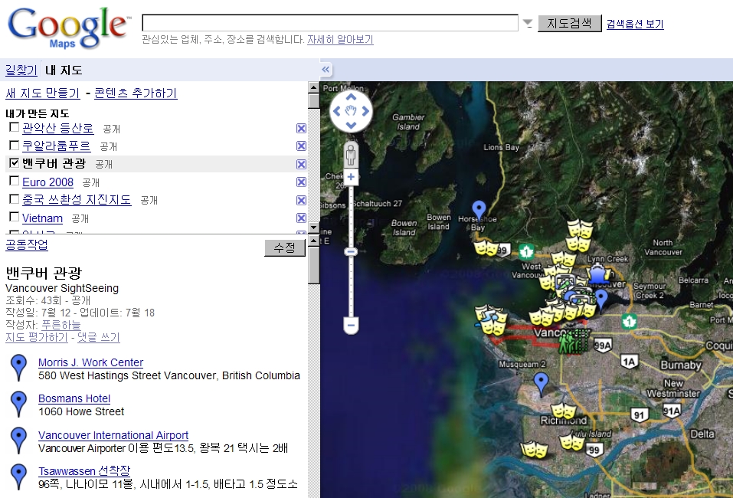The image size is (733, 498).
Task: Click the hand icon in the pan control
Action: [351, 111]
